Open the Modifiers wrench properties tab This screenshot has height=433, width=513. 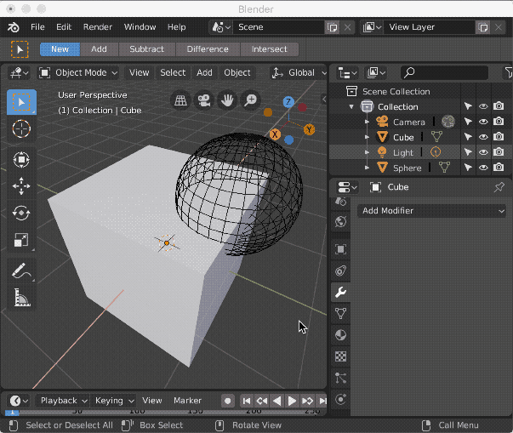[x=340, y=292]
